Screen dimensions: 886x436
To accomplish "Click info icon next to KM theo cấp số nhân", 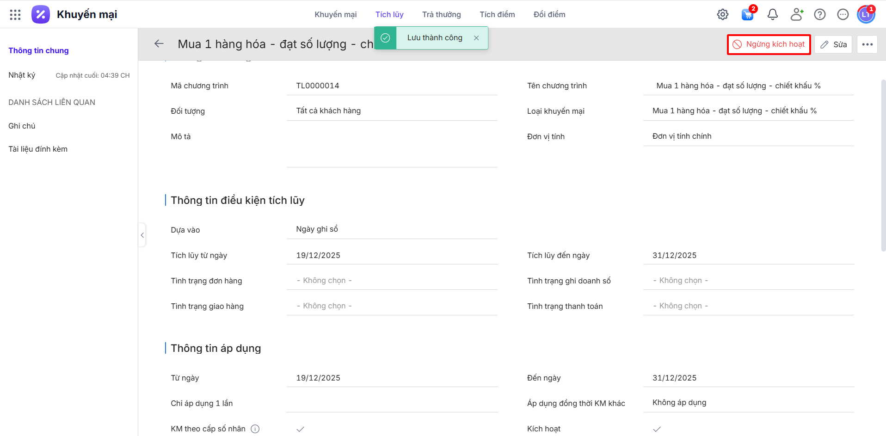I will [x=255, y=429].
